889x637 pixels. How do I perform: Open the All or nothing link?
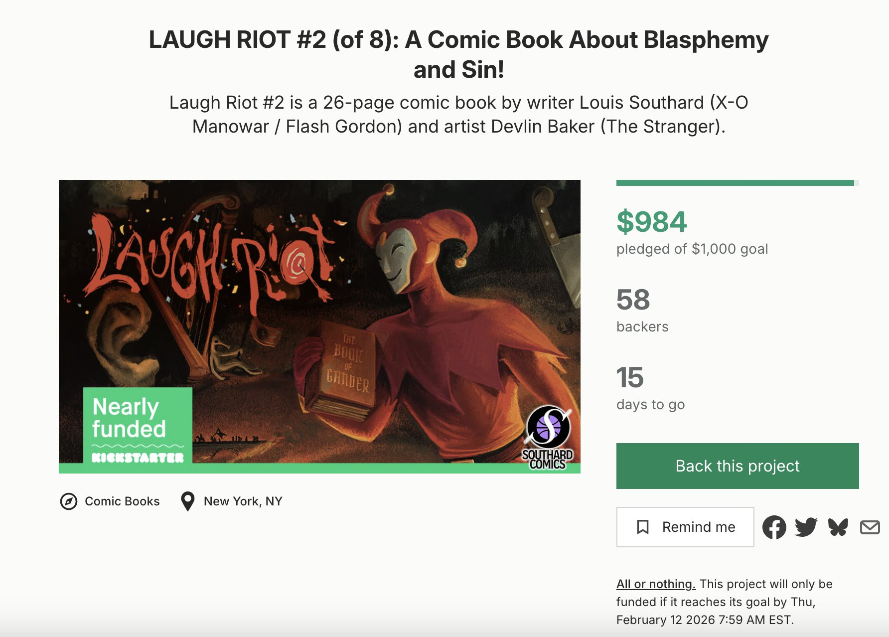(656, 584)
